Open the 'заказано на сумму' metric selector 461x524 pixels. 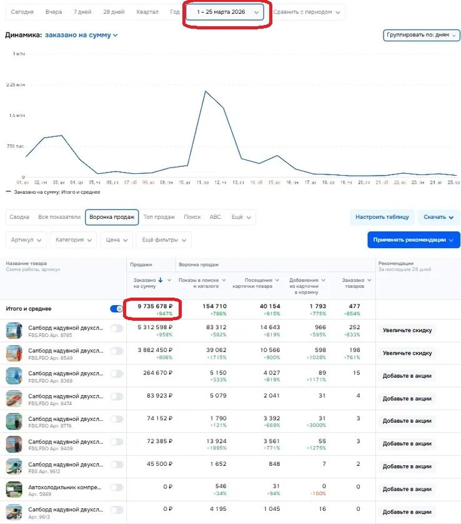click(81, 35)
